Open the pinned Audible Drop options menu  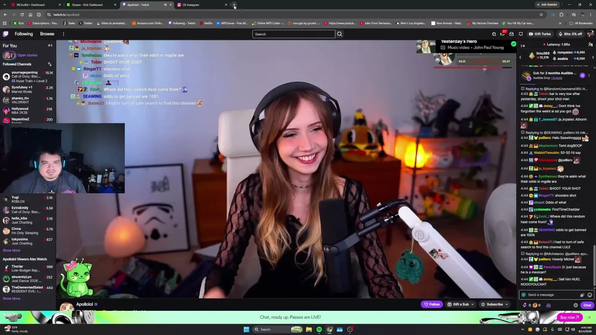pos(589,75)
